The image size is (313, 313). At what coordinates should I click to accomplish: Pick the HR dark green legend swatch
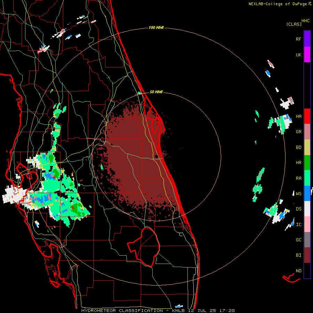pyautogui.click(x=307, y=162)
